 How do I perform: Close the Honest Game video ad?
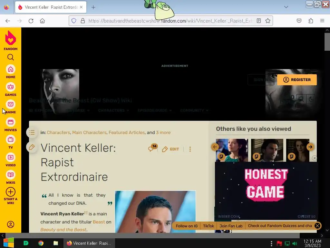click(x=315, y=158)
